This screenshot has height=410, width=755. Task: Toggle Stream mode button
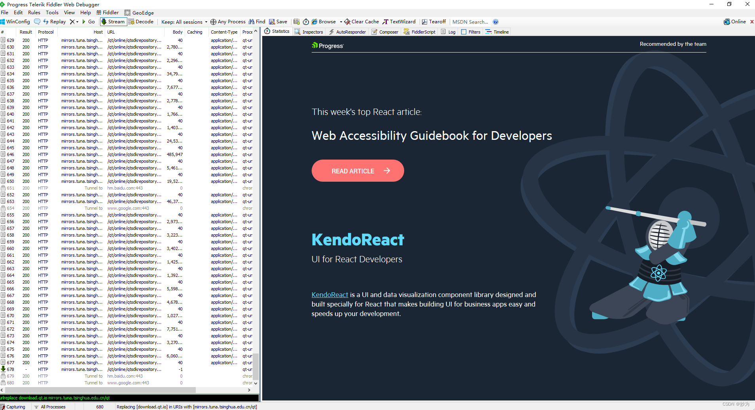pos(113,22)
